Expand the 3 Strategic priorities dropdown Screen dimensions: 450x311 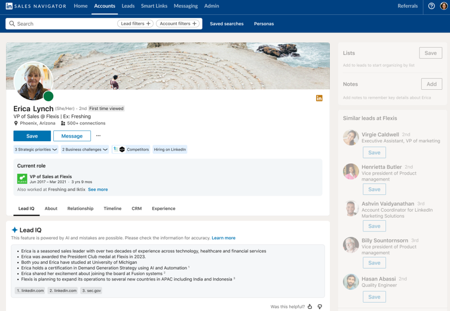(36, 150)
